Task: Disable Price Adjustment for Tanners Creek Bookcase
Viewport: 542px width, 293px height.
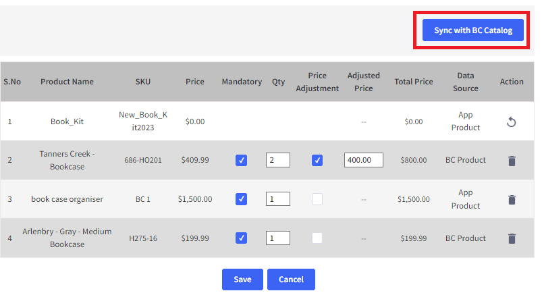Action: pos(317,160)
